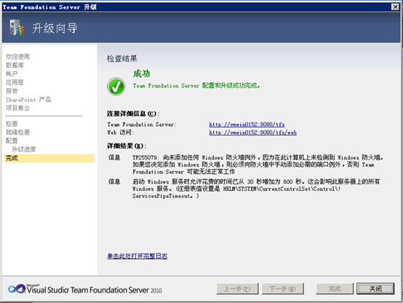Select the 报告 step in sidebar
The image size is (403, 303).
pyautogui.click(x=12, y=91)
